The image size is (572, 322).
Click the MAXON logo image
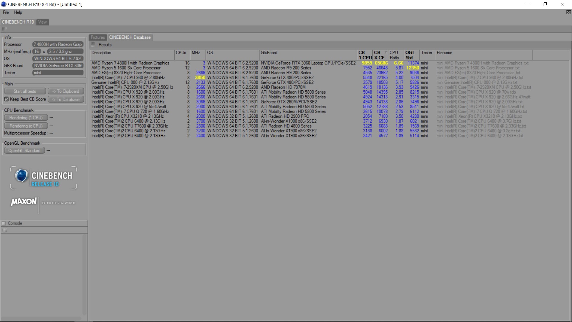point(24,202)
